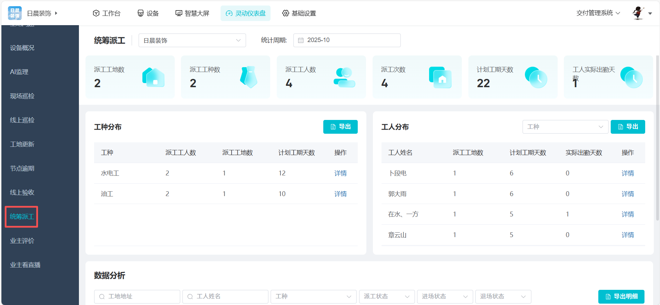Open 详情 for 水电工 row
The height and width of the screenshot is (305, 660).
click(x=340, y=173)
